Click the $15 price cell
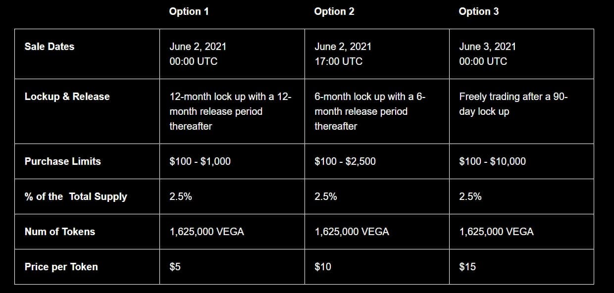614x293 pixels. click(x=521, y=267)
